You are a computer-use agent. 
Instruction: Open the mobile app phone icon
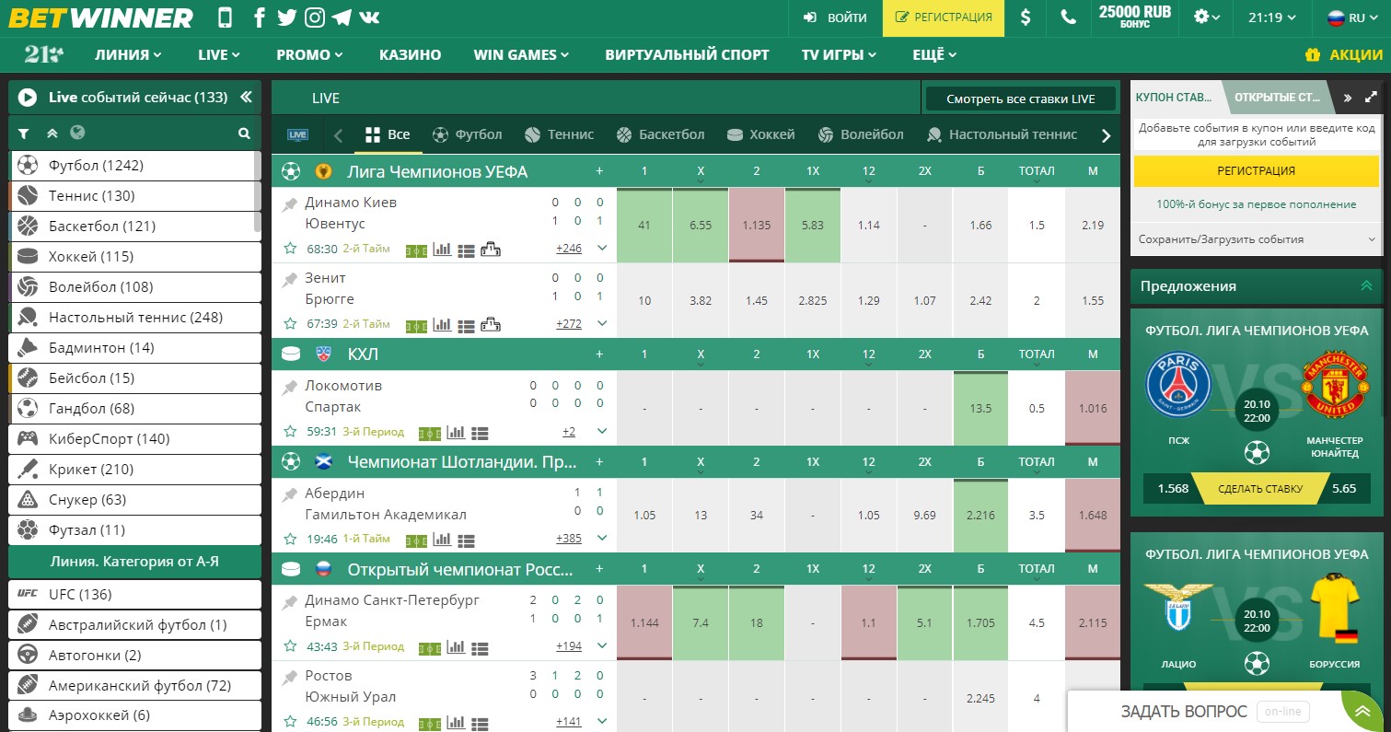point(226,17)
